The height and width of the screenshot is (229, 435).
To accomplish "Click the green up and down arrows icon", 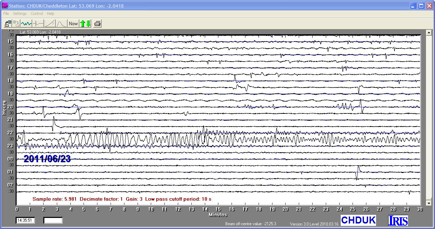I will [85, 24].
